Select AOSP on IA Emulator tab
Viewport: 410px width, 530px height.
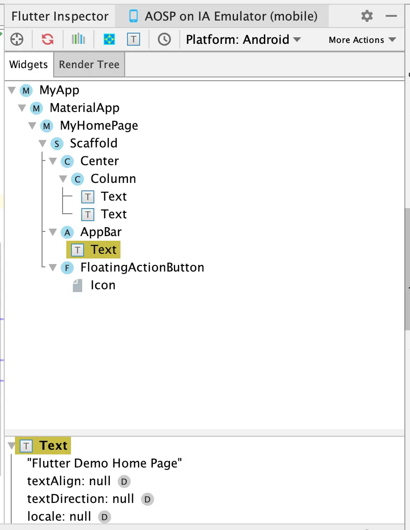[x=223, y=16]
